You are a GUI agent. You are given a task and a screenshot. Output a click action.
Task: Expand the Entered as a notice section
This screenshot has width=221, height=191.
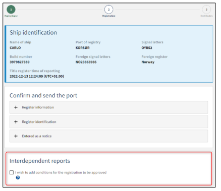click(x=108, y=136)
